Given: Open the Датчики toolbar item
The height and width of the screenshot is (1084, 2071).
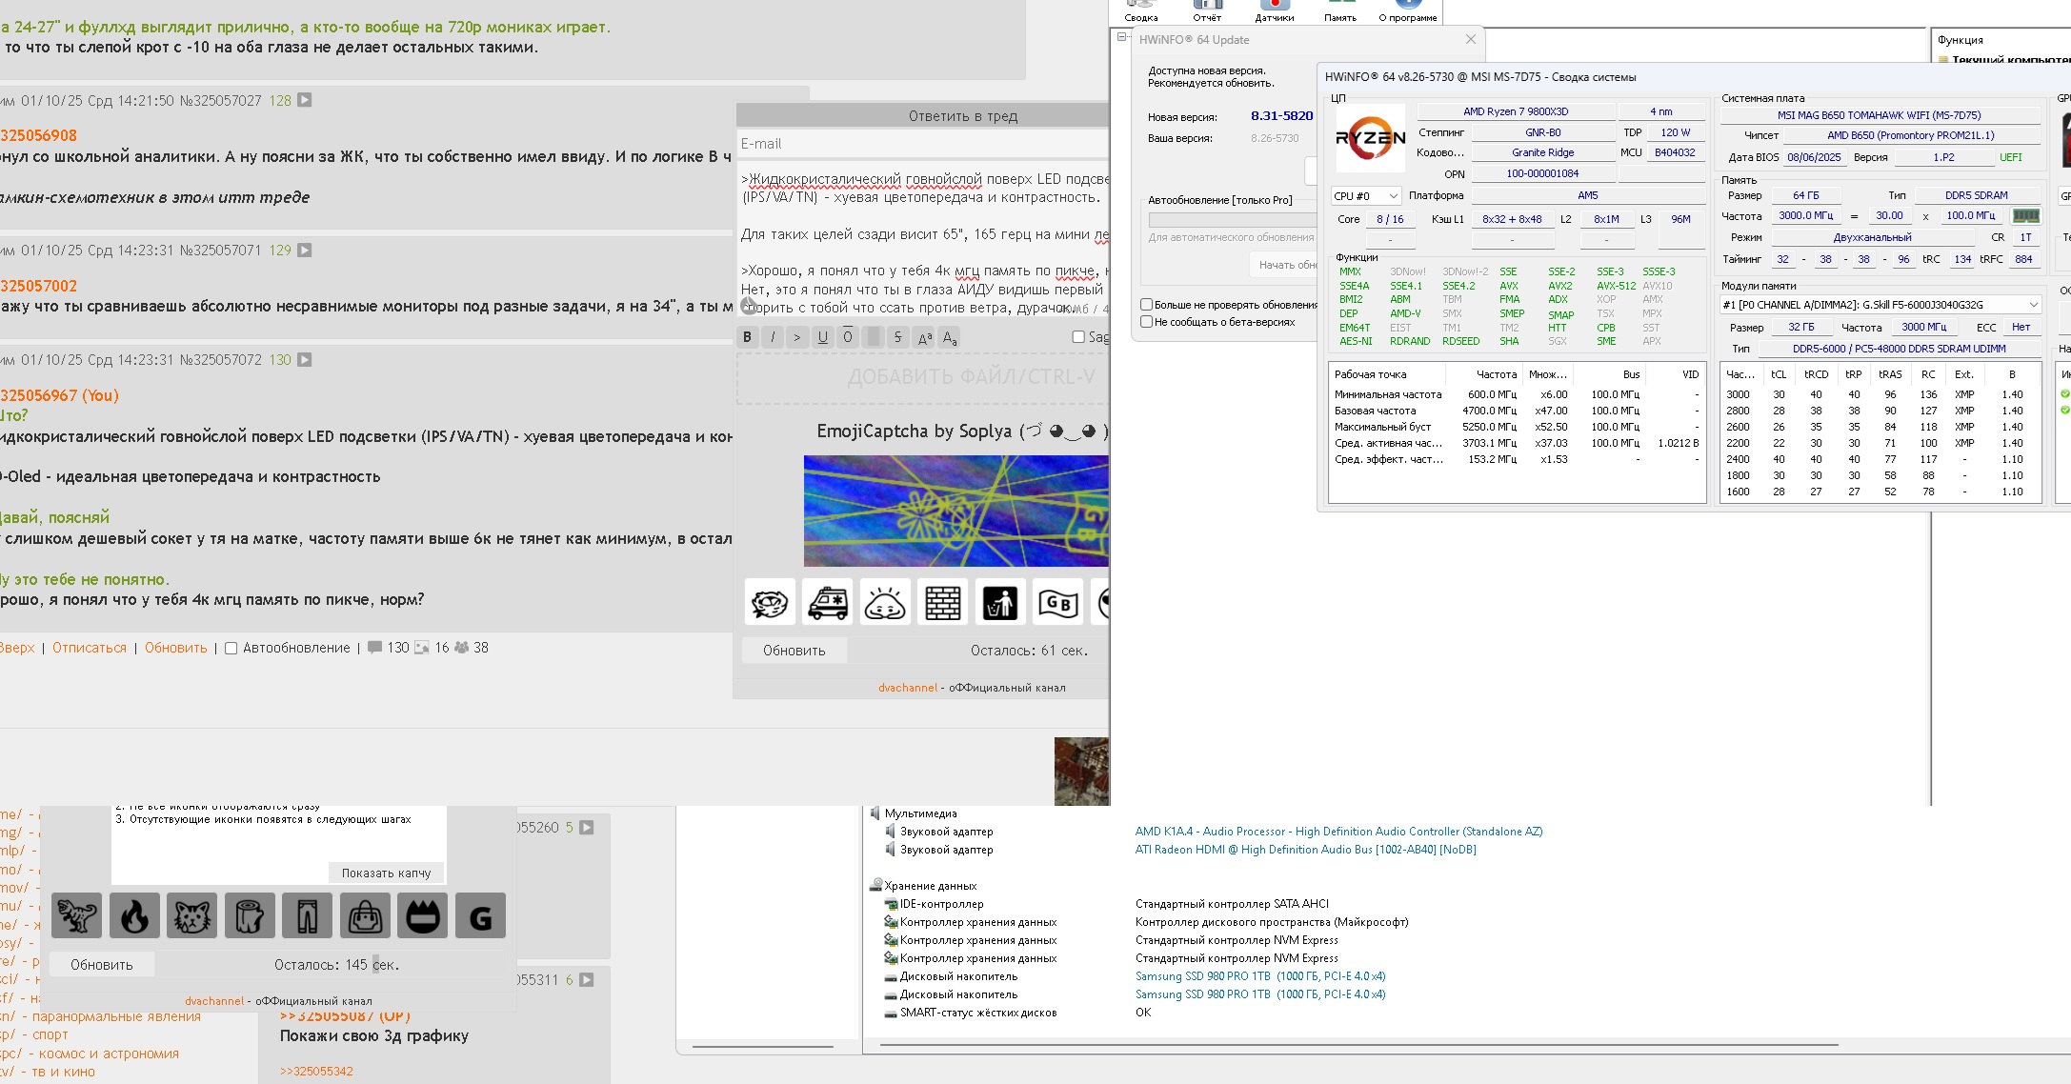Looking at the screenshot, I should coord(1274,11).
